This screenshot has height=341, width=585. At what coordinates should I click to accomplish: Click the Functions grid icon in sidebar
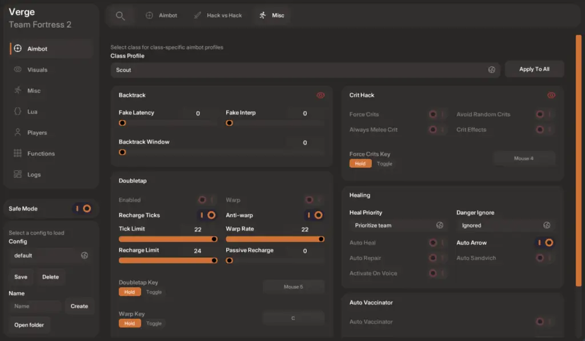pyautogui.click(x=18, y=153)
